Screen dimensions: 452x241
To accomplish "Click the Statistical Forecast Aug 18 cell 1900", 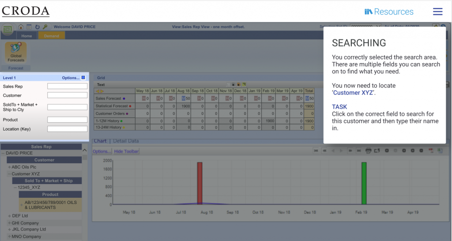I will tap(184, 106).
